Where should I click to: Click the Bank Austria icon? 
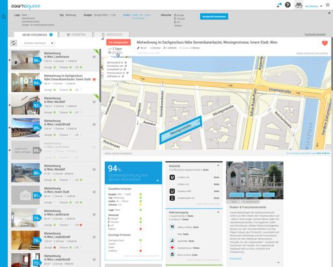point(172,255)
